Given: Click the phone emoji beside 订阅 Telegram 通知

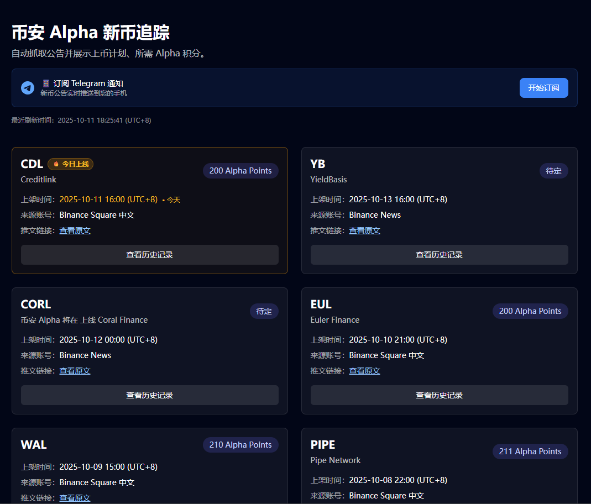Looking at the screenshot, I should (x=46, y=83).
